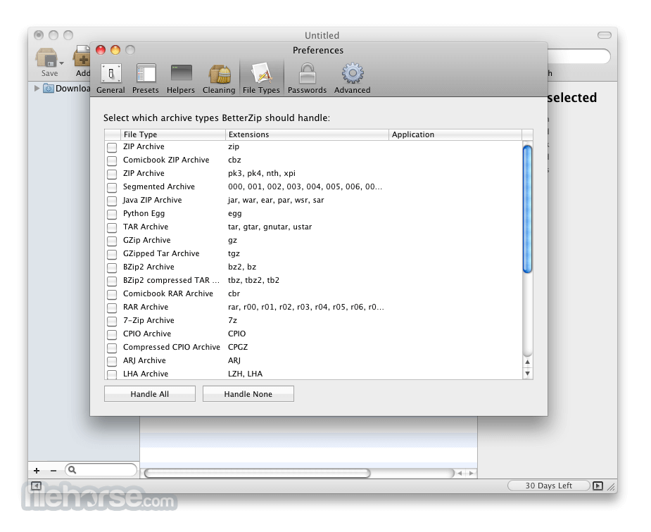
Task: Open the Helpers preferences pane
Action: point(181,79)
